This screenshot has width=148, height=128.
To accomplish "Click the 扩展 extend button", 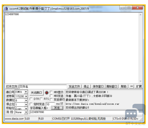I will pos(139,86).
